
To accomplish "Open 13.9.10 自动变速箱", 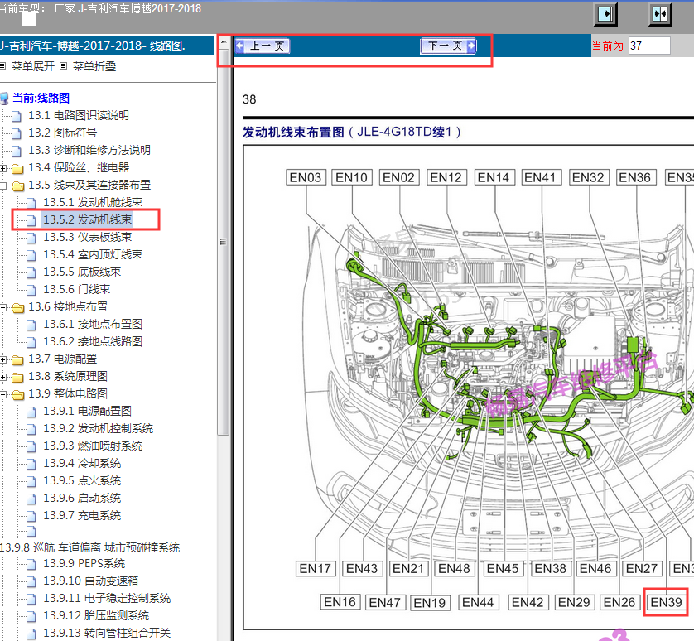I will point(91,581).
